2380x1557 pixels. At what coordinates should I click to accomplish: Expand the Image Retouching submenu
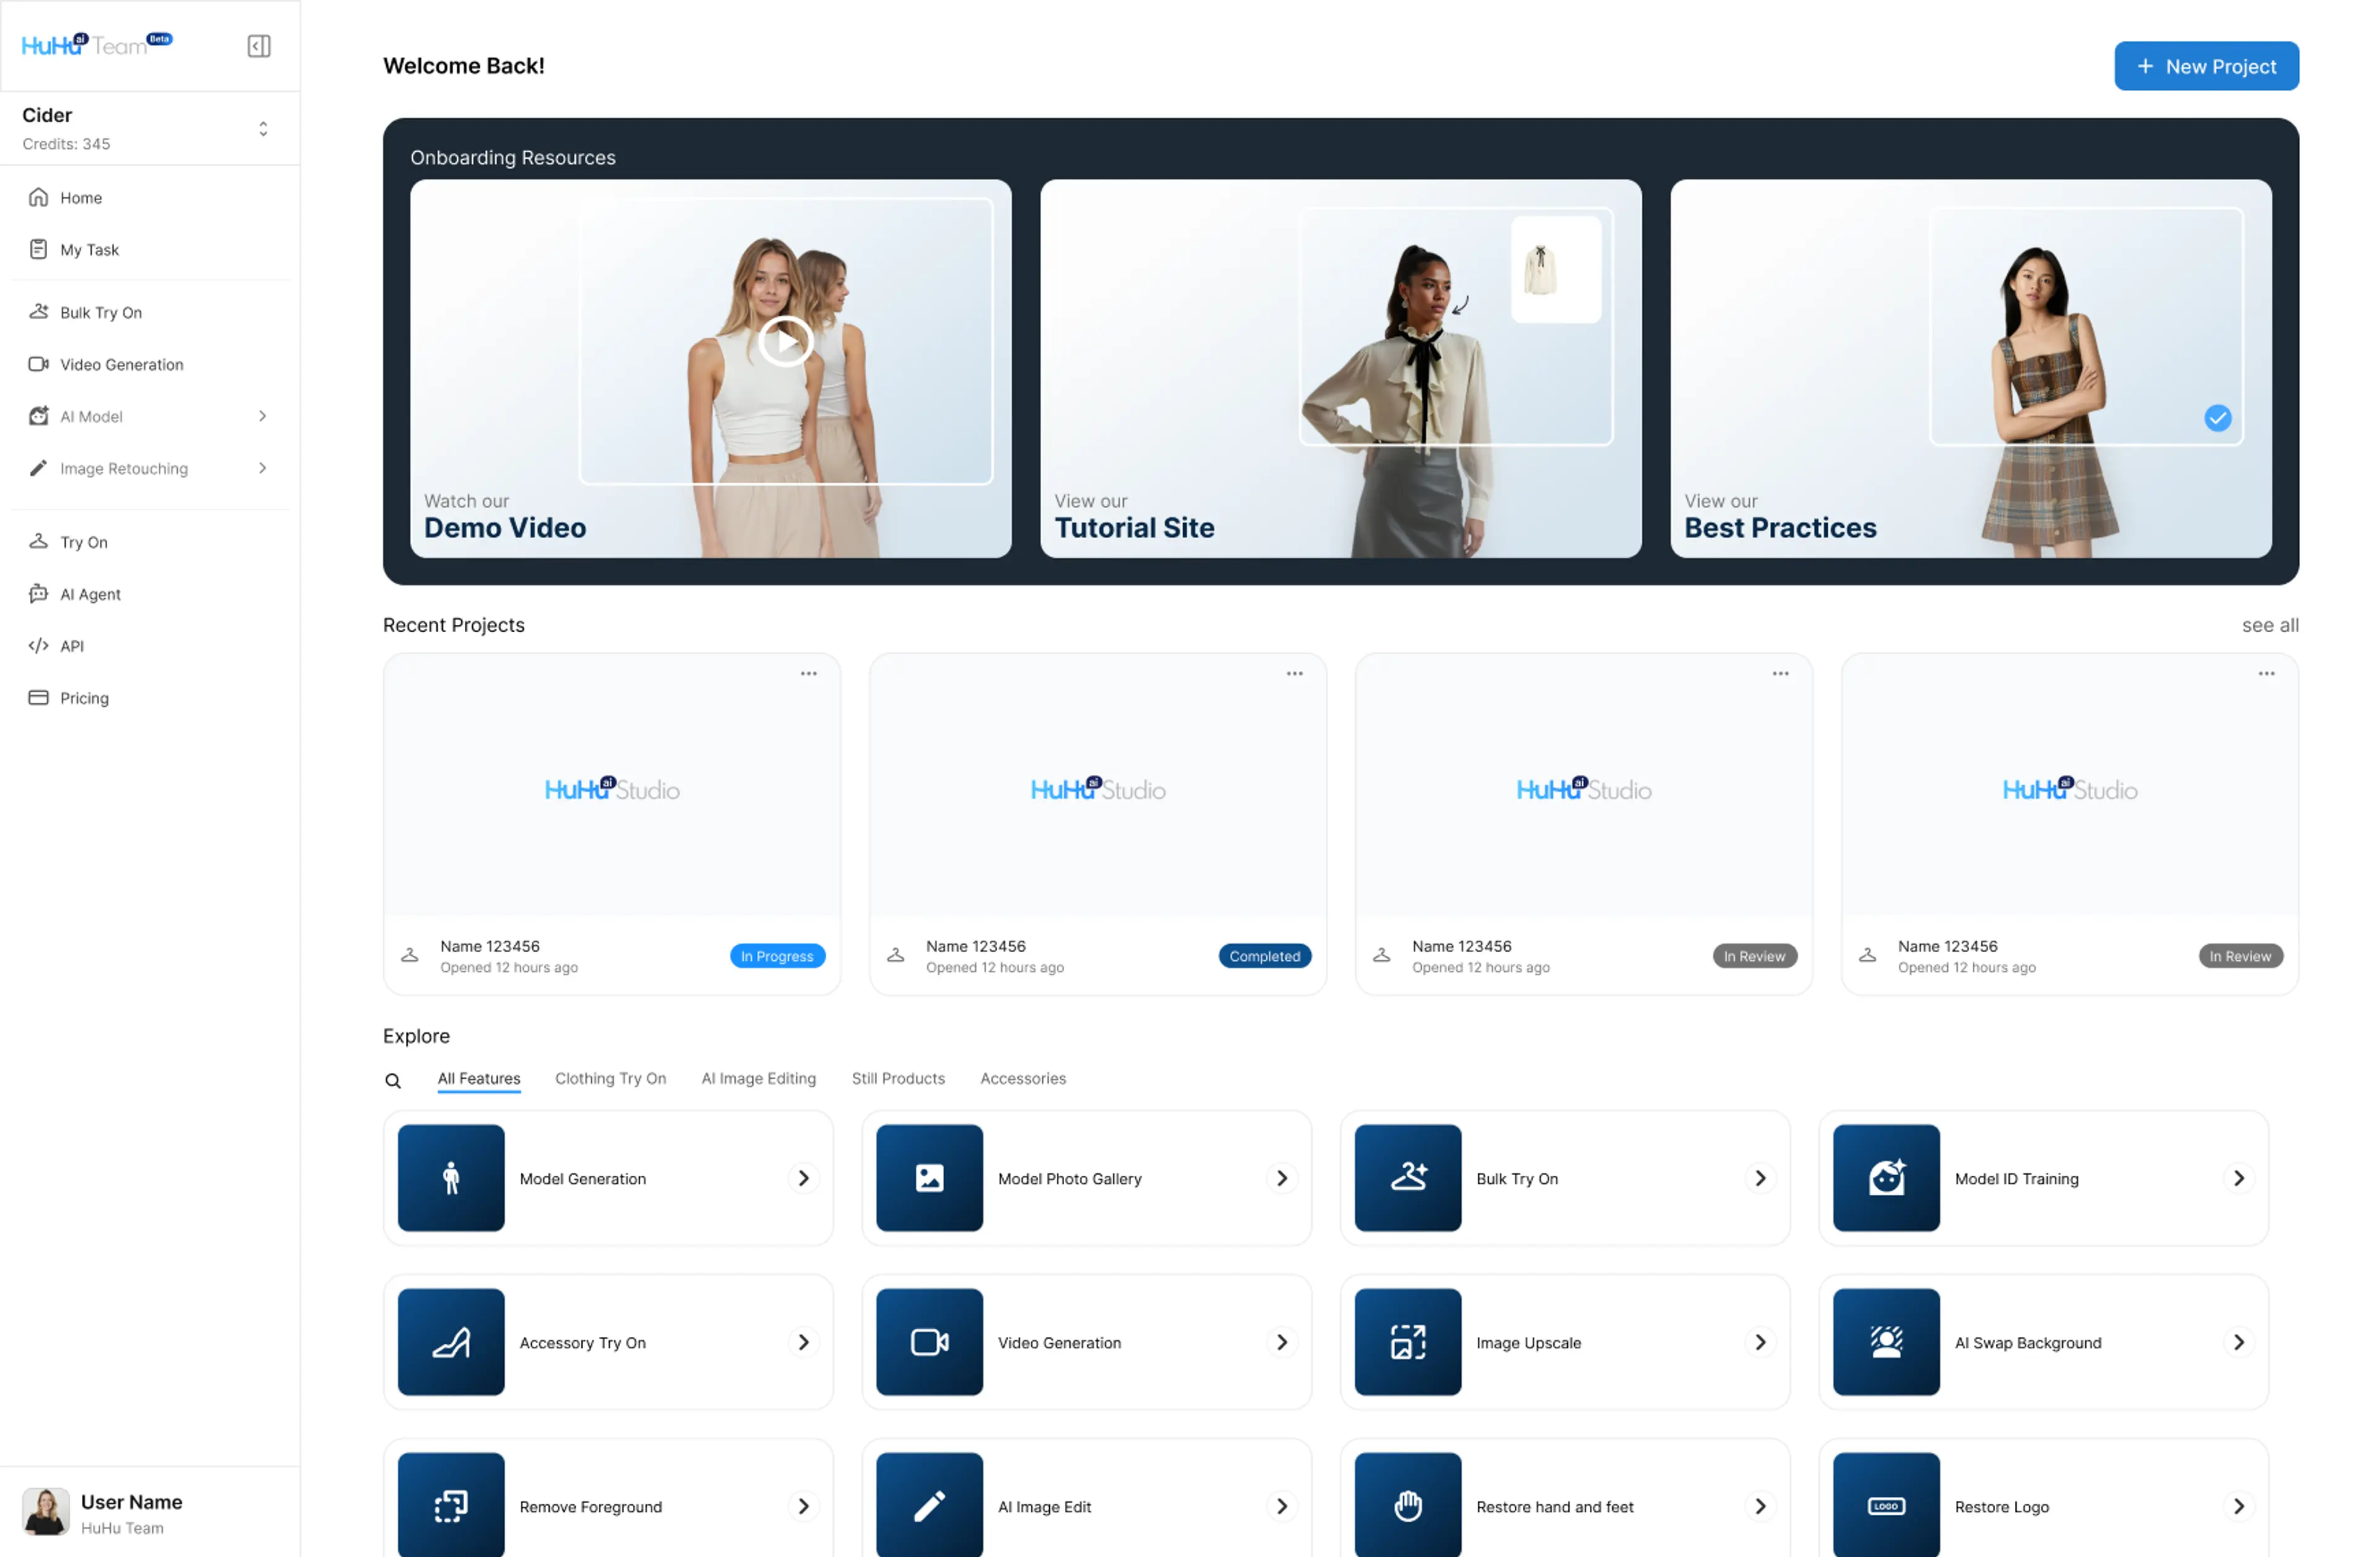pyautogui.click(x=262, y=468)
